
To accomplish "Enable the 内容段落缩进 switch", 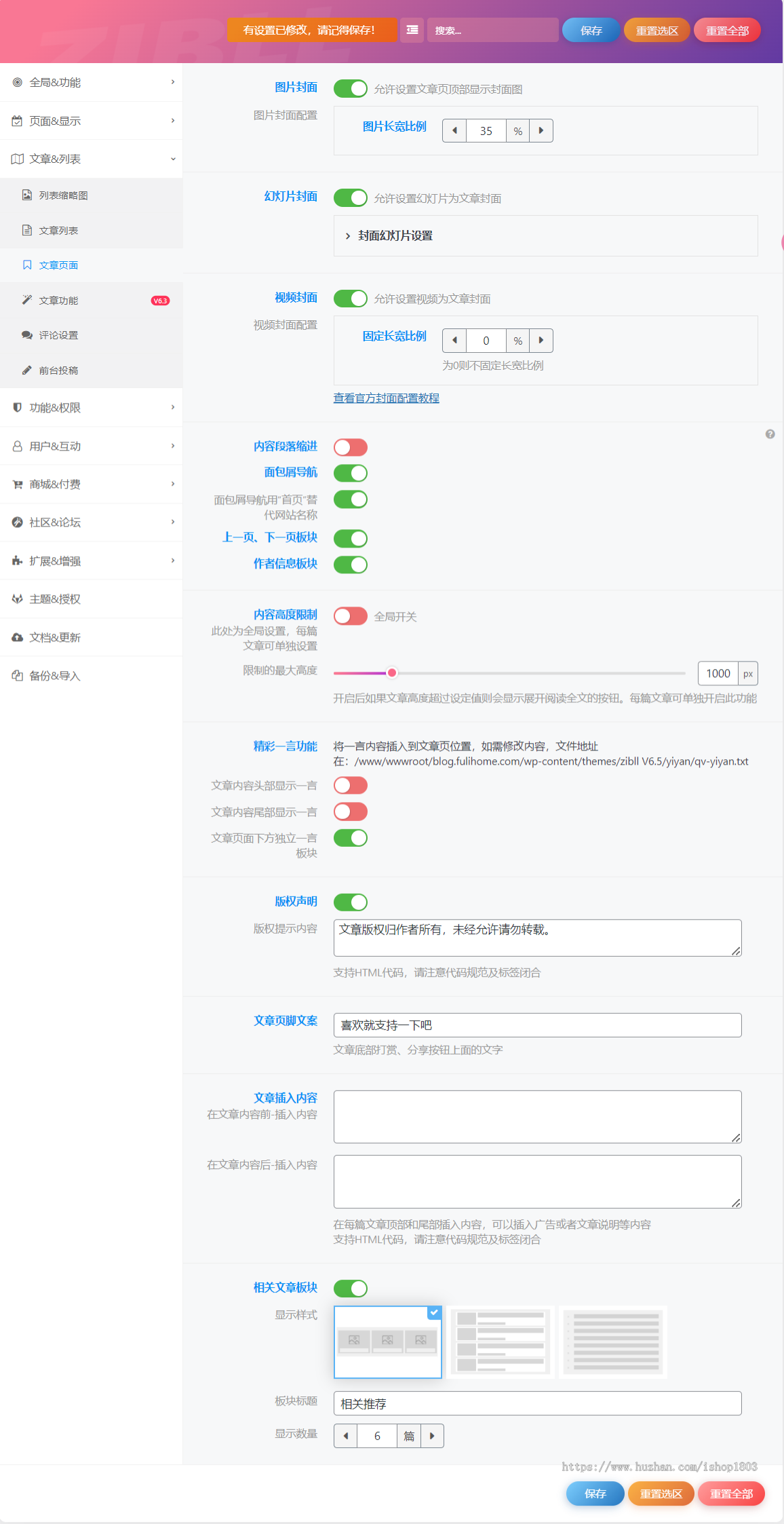I will 351,447.
